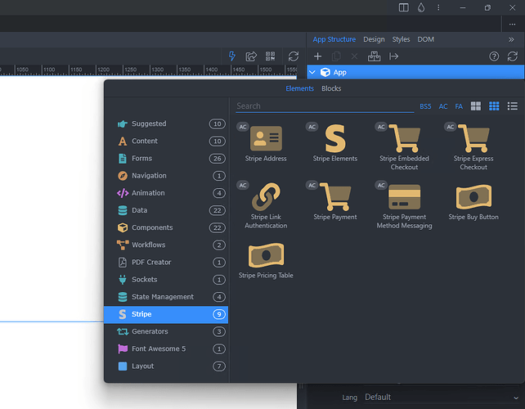Select the PDF Creator category

click(x=166, y=263)
